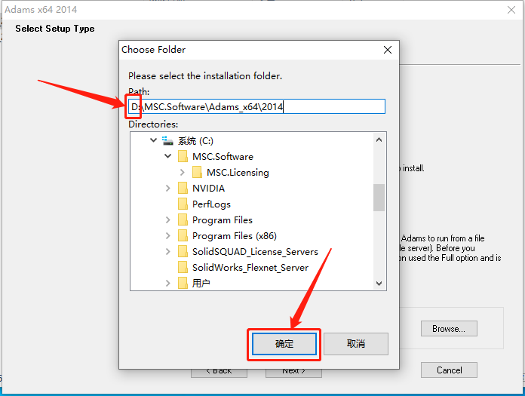Viewport: 525px width, 396px height.
Task: Click the directory list scrollbar thumb
Action: pos(379,198)
